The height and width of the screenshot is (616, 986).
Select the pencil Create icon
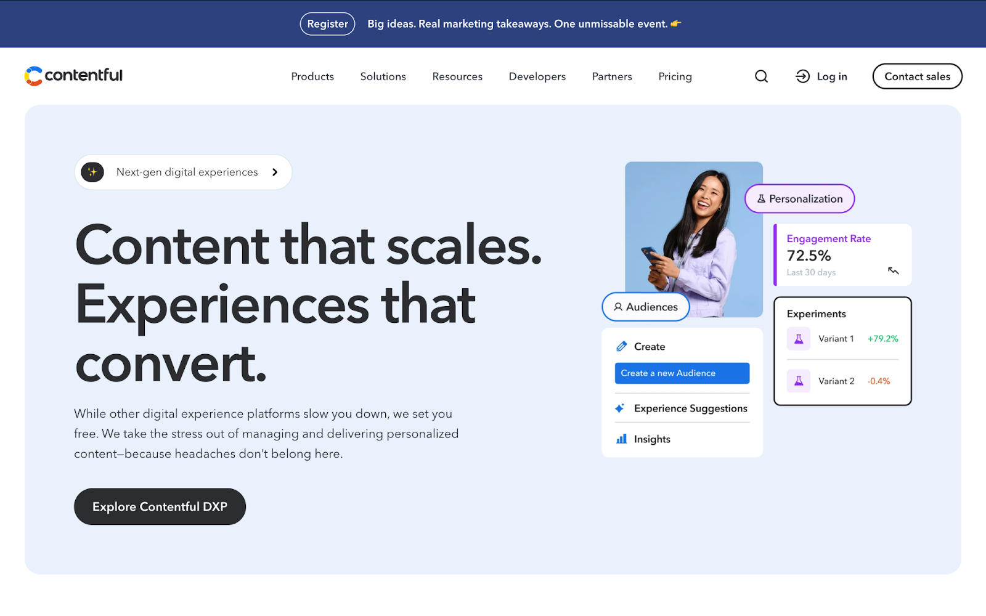pos(621,346)
